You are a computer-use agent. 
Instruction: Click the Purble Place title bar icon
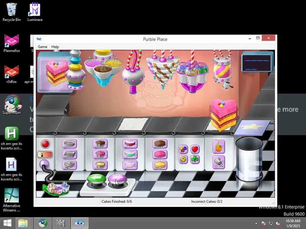[x=39, y=39]
